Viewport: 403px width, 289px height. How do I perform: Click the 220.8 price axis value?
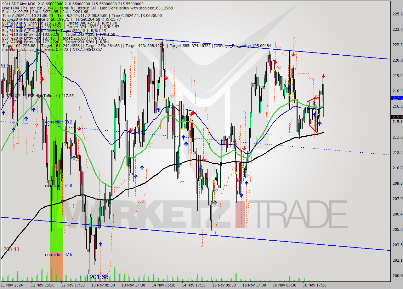[x=397, y=60]
